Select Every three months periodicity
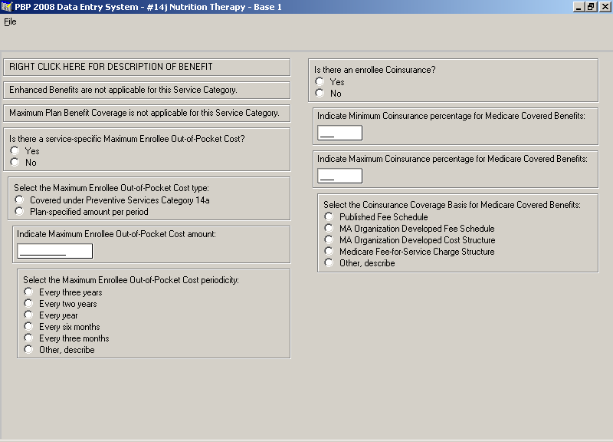Screen dimensions: 613x442 (x=28, y=338)
